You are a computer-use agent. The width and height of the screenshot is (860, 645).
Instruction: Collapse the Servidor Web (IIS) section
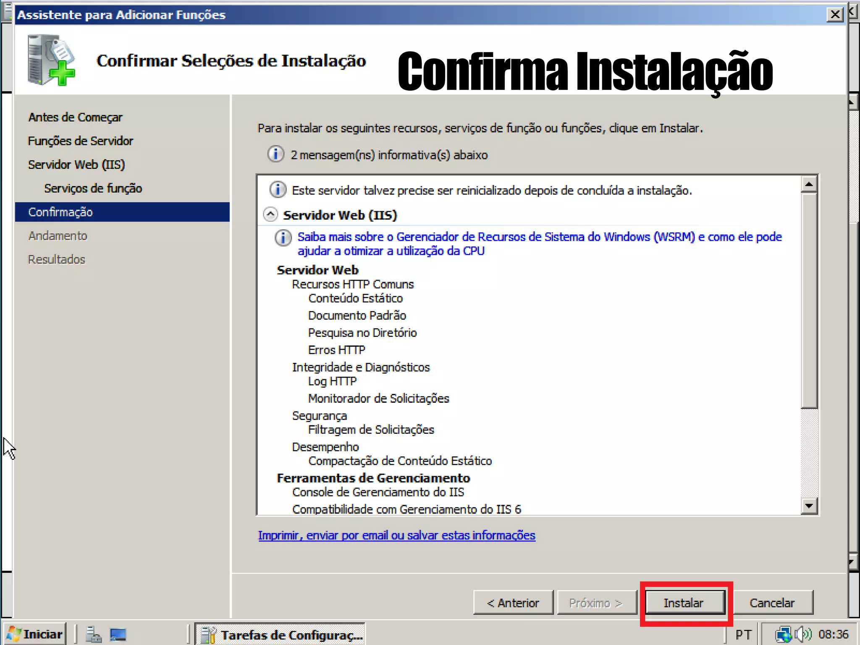(270, 215)
